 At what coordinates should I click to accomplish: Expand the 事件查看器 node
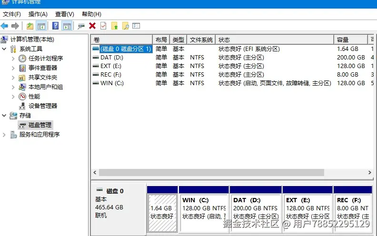(x=13, y=68)
